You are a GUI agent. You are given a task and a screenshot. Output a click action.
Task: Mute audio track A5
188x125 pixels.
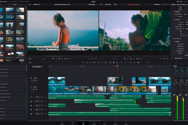[x=42, y=114]
